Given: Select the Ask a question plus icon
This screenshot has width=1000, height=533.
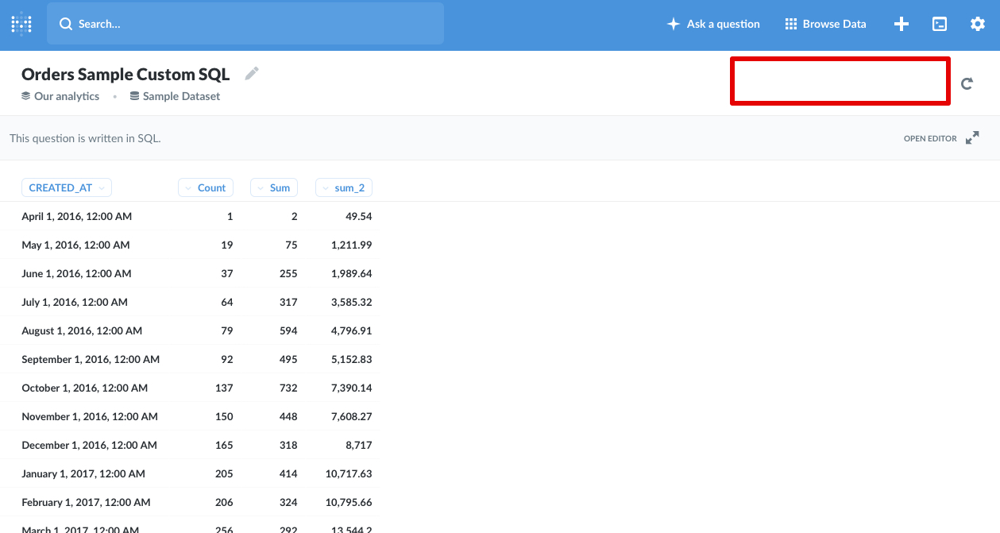Looking at the screenshot, I should [674, 24].
